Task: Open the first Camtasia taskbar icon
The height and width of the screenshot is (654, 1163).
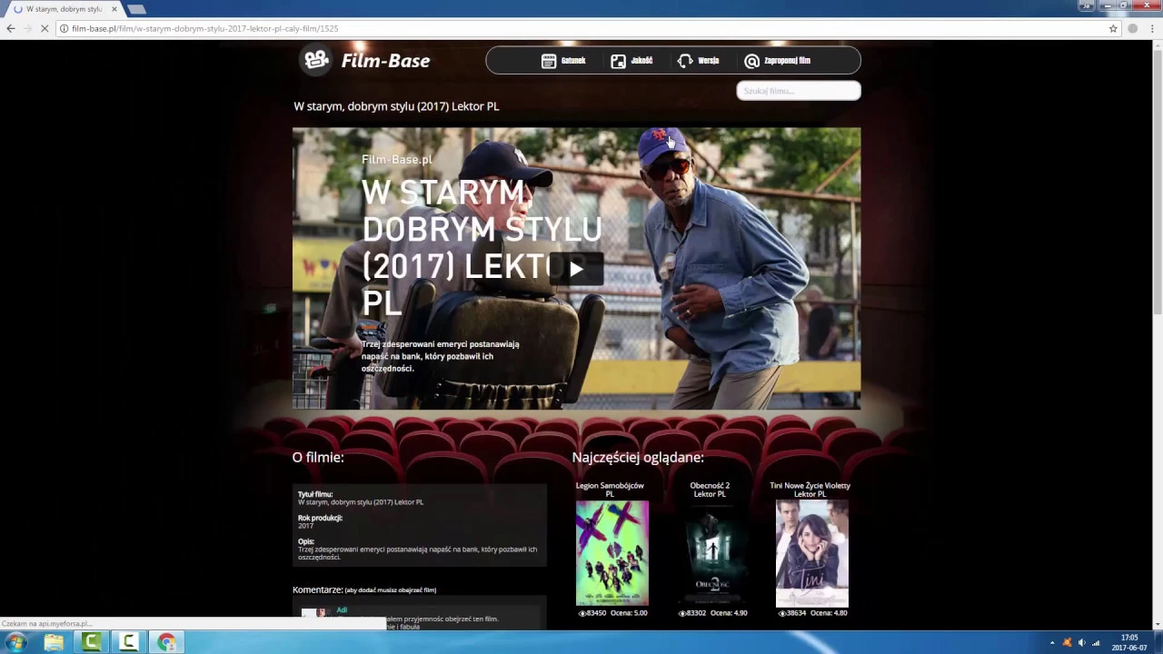Action: click(91, 642)
